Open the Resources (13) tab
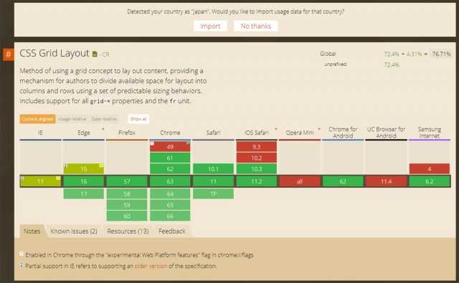The image size is (459, 283). click(x=128, y=231)
